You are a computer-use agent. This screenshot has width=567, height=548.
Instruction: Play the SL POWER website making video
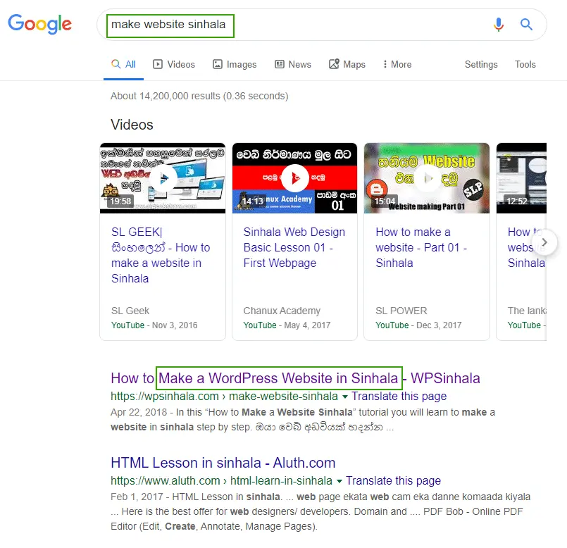(427, 178)
